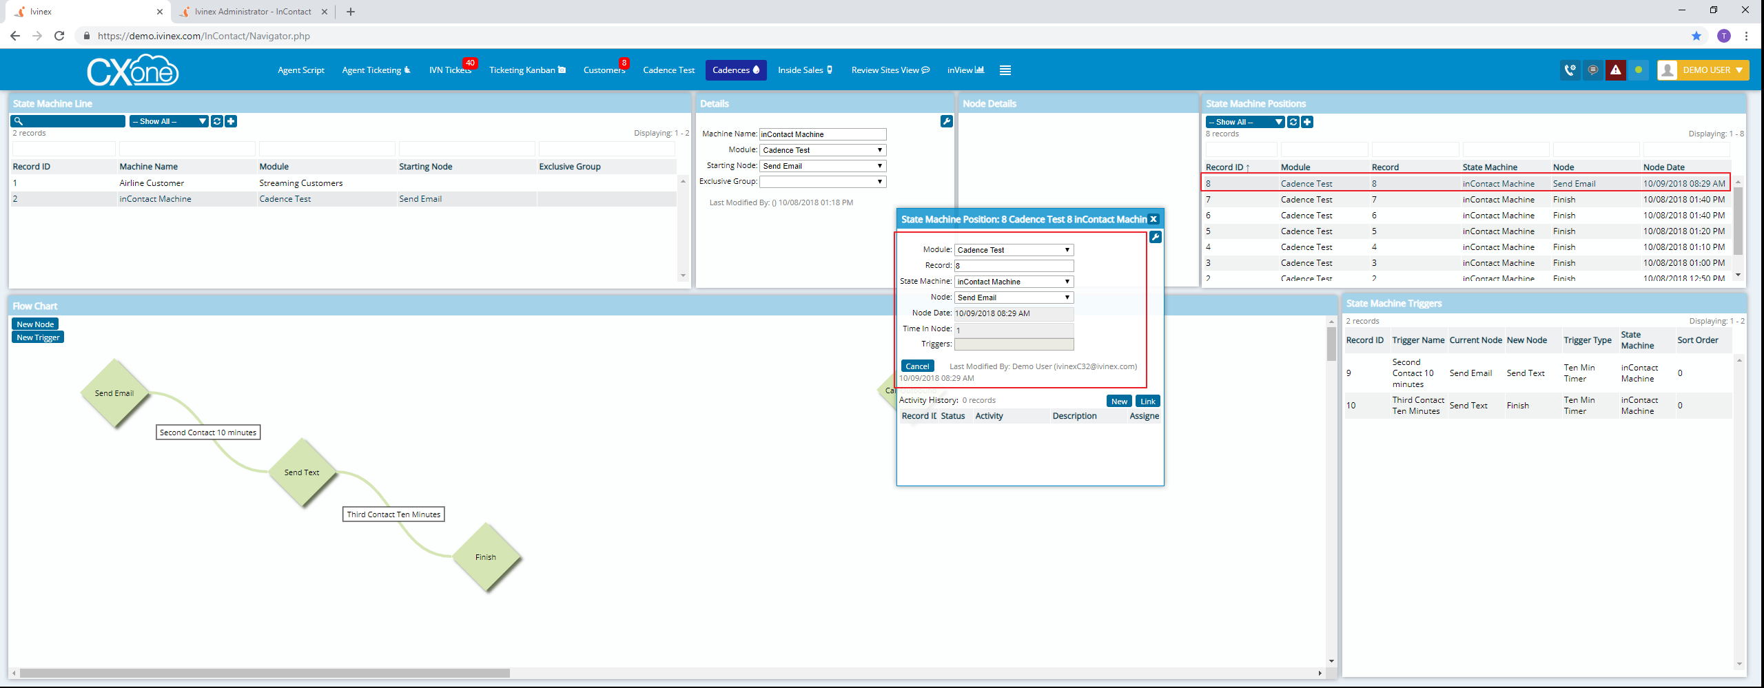Open the Cadences menu item

point(736,70)
